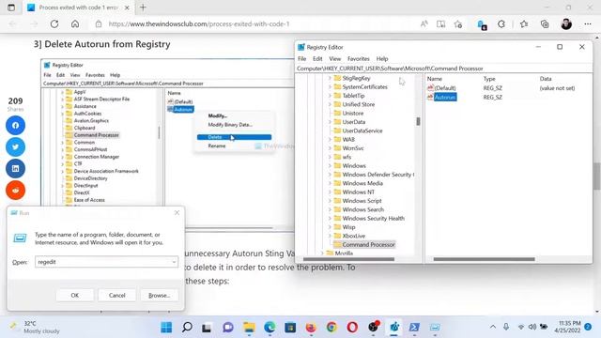
Task: Go to browser home page
Action: [75, 23]
